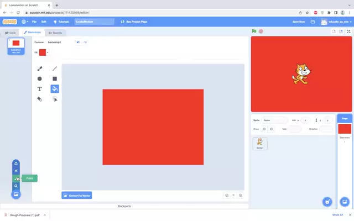Click the browser address bar

pyautogui.click(x=161, y=13)
